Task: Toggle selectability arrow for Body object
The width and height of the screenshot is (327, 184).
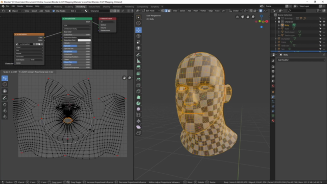Action: (x=320, y=25)
